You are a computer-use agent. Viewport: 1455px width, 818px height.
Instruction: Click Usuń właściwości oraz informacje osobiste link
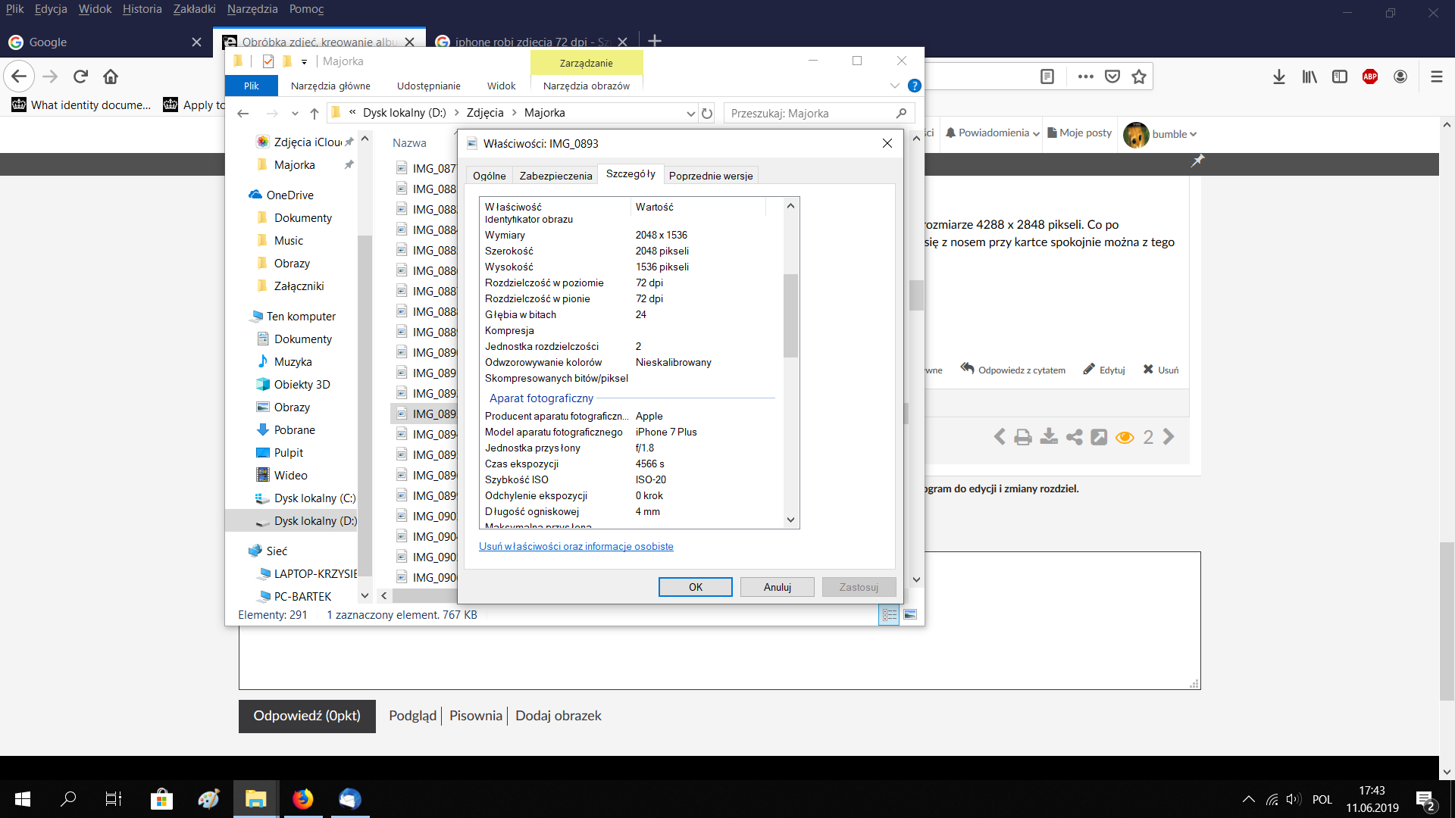(576, 546)
